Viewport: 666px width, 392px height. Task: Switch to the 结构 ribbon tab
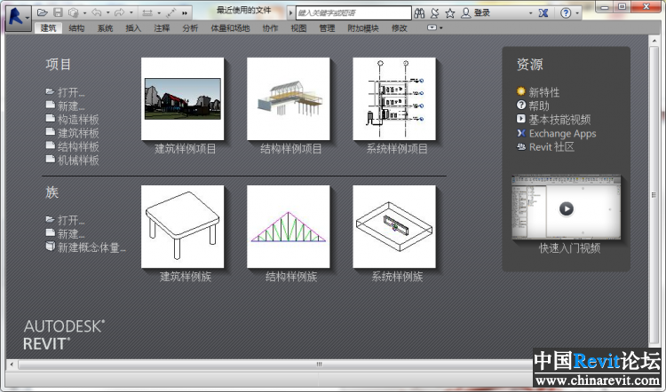[76, 28]
